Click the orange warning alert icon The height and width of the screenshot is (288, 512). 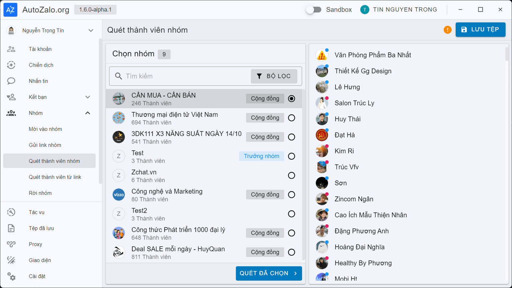(447, 30)
